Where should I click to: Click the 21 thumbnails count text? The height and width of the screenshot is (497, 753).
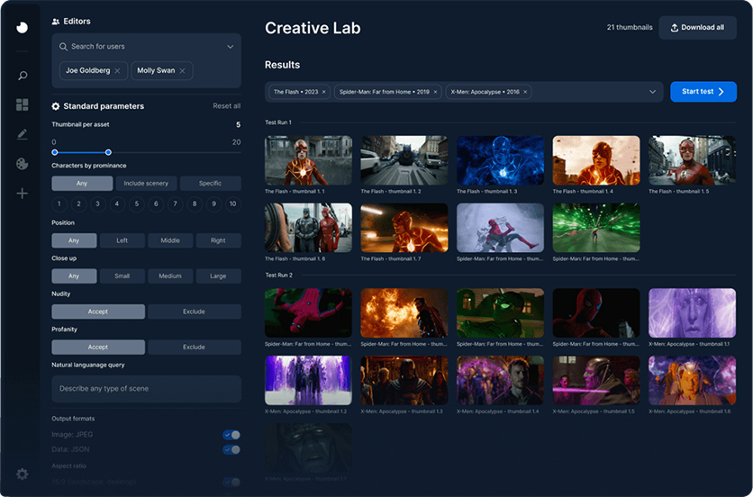coord(630,28)
